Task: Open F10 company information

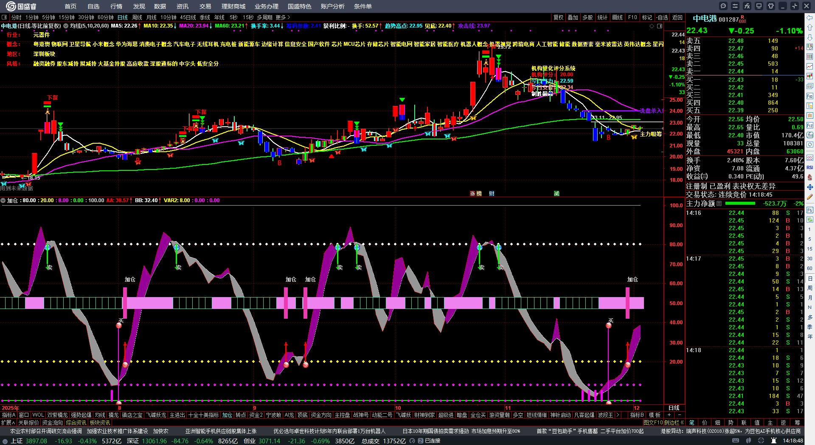Action: pyautogui.click(x=632, y=17)
